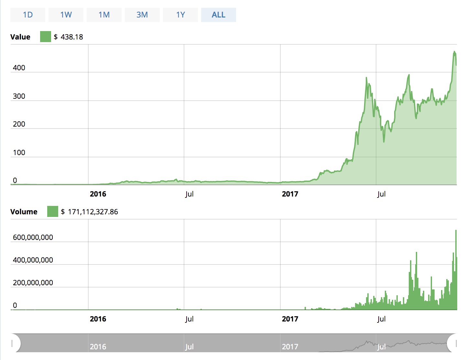Switch chart to 3M range
Viewport: 465px width, 360px height.
coord(142,15)
